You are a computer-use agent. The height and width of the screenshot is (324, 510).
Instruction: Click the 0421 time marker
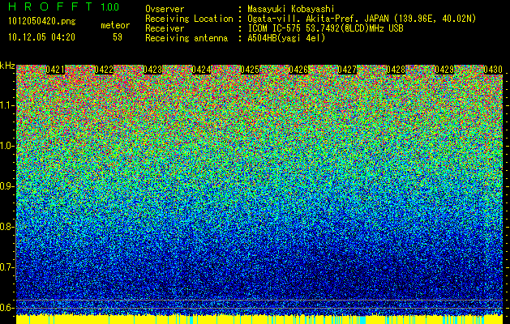click(x=55, y=70)
